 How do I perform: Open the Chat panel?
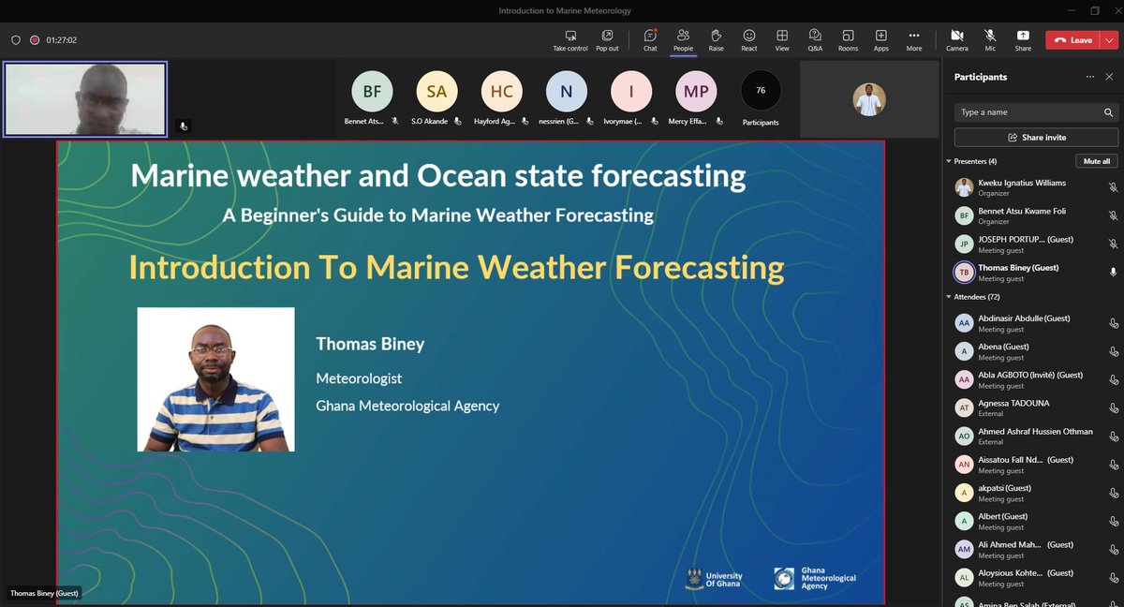pyautogui.click(x=650, y=39)
